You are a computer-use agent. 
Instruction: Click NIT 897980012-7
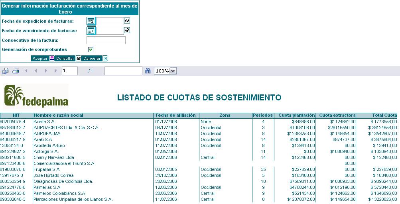(x=13, y=127)
